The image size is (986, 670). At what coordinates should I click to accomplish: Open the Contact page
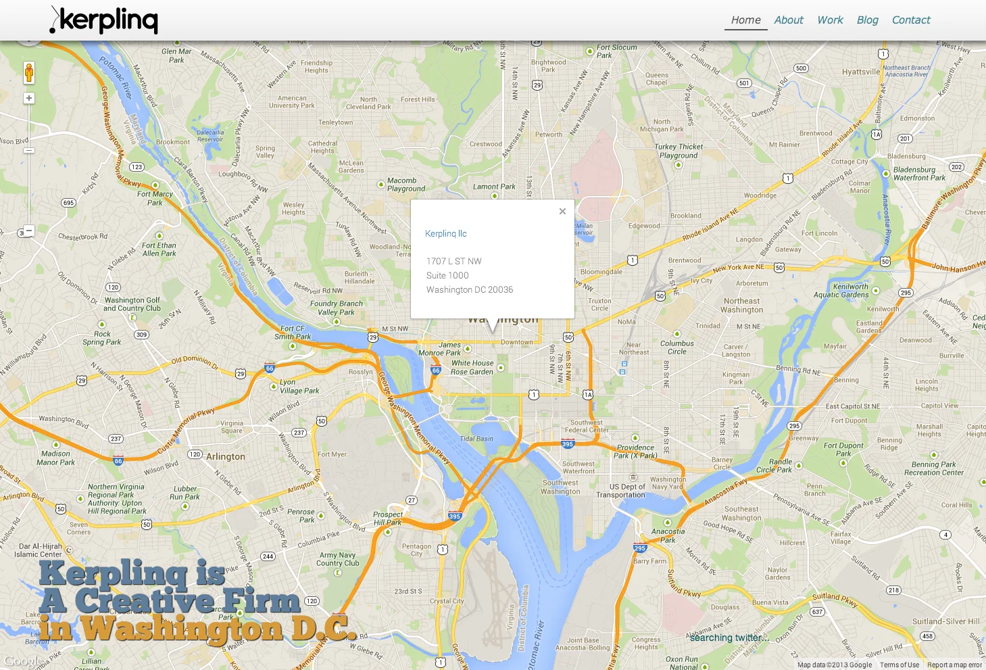[911, 20]
